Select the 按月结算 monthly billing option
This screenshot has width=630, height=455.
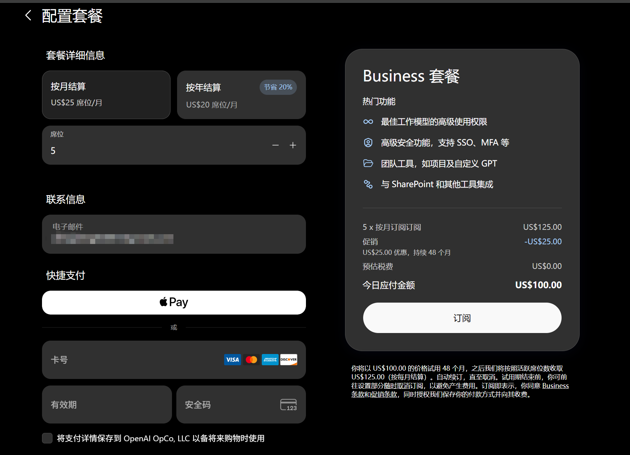(106, 95)
